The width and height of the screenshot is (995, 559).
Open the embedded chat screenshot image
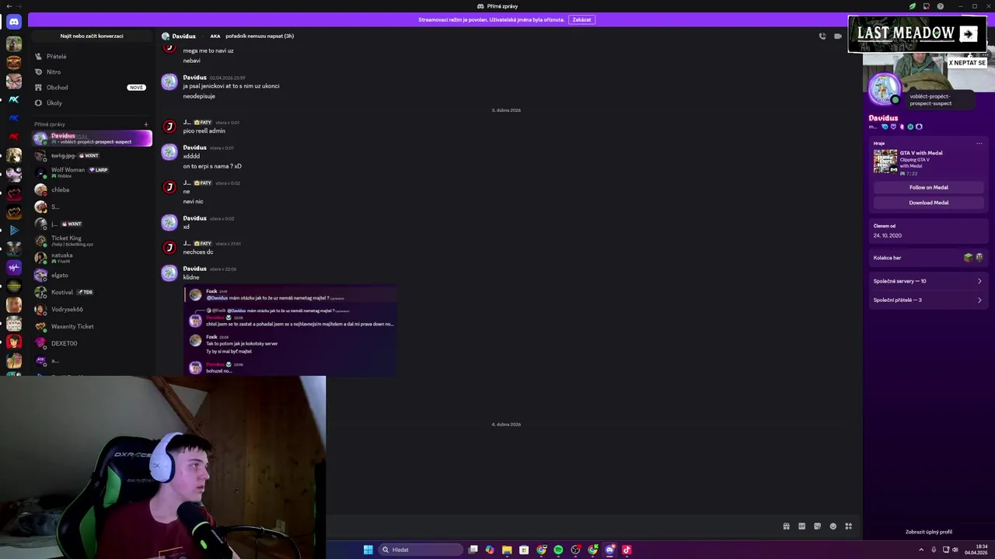(290, 331)
